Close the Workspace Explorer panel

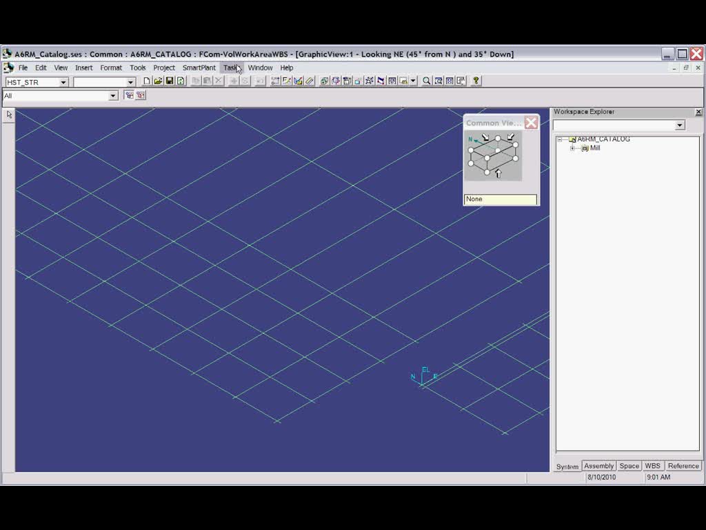click(698, 112)
